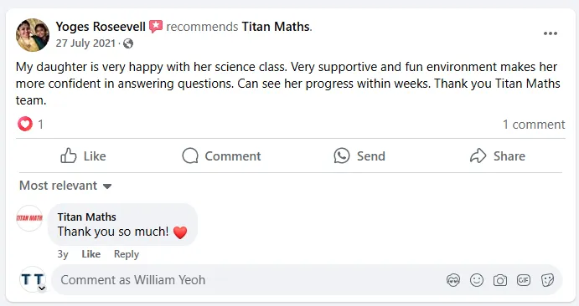The image size is (579, 306).
Task: Send the post via WhatsApp Send button
Action: click(359, 156)
